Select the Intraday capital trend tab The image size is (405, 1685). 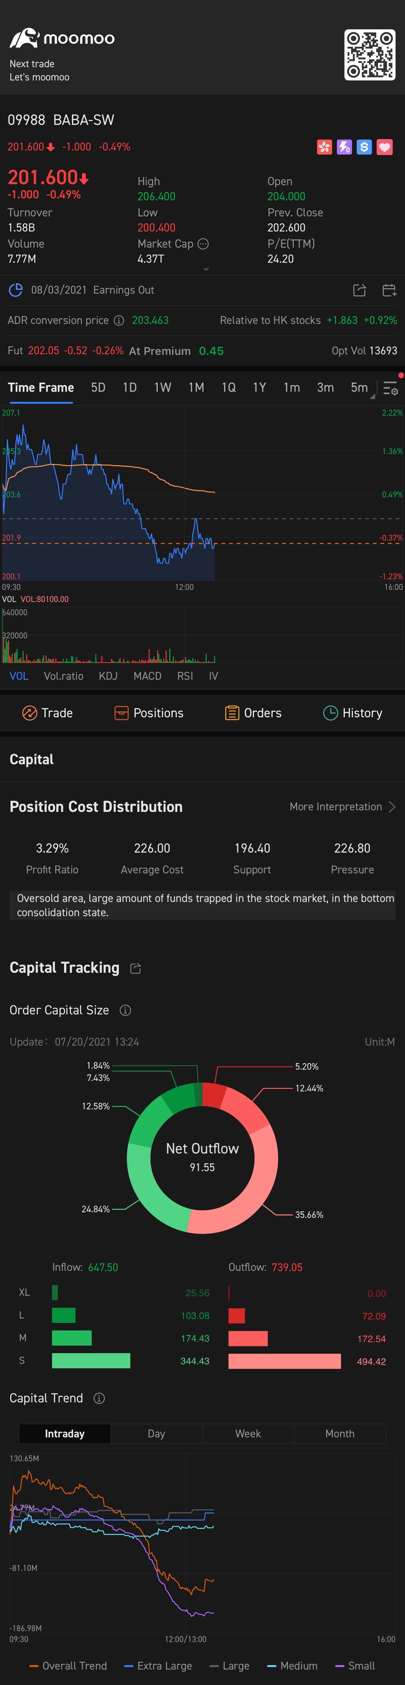tap(65, 1433)
